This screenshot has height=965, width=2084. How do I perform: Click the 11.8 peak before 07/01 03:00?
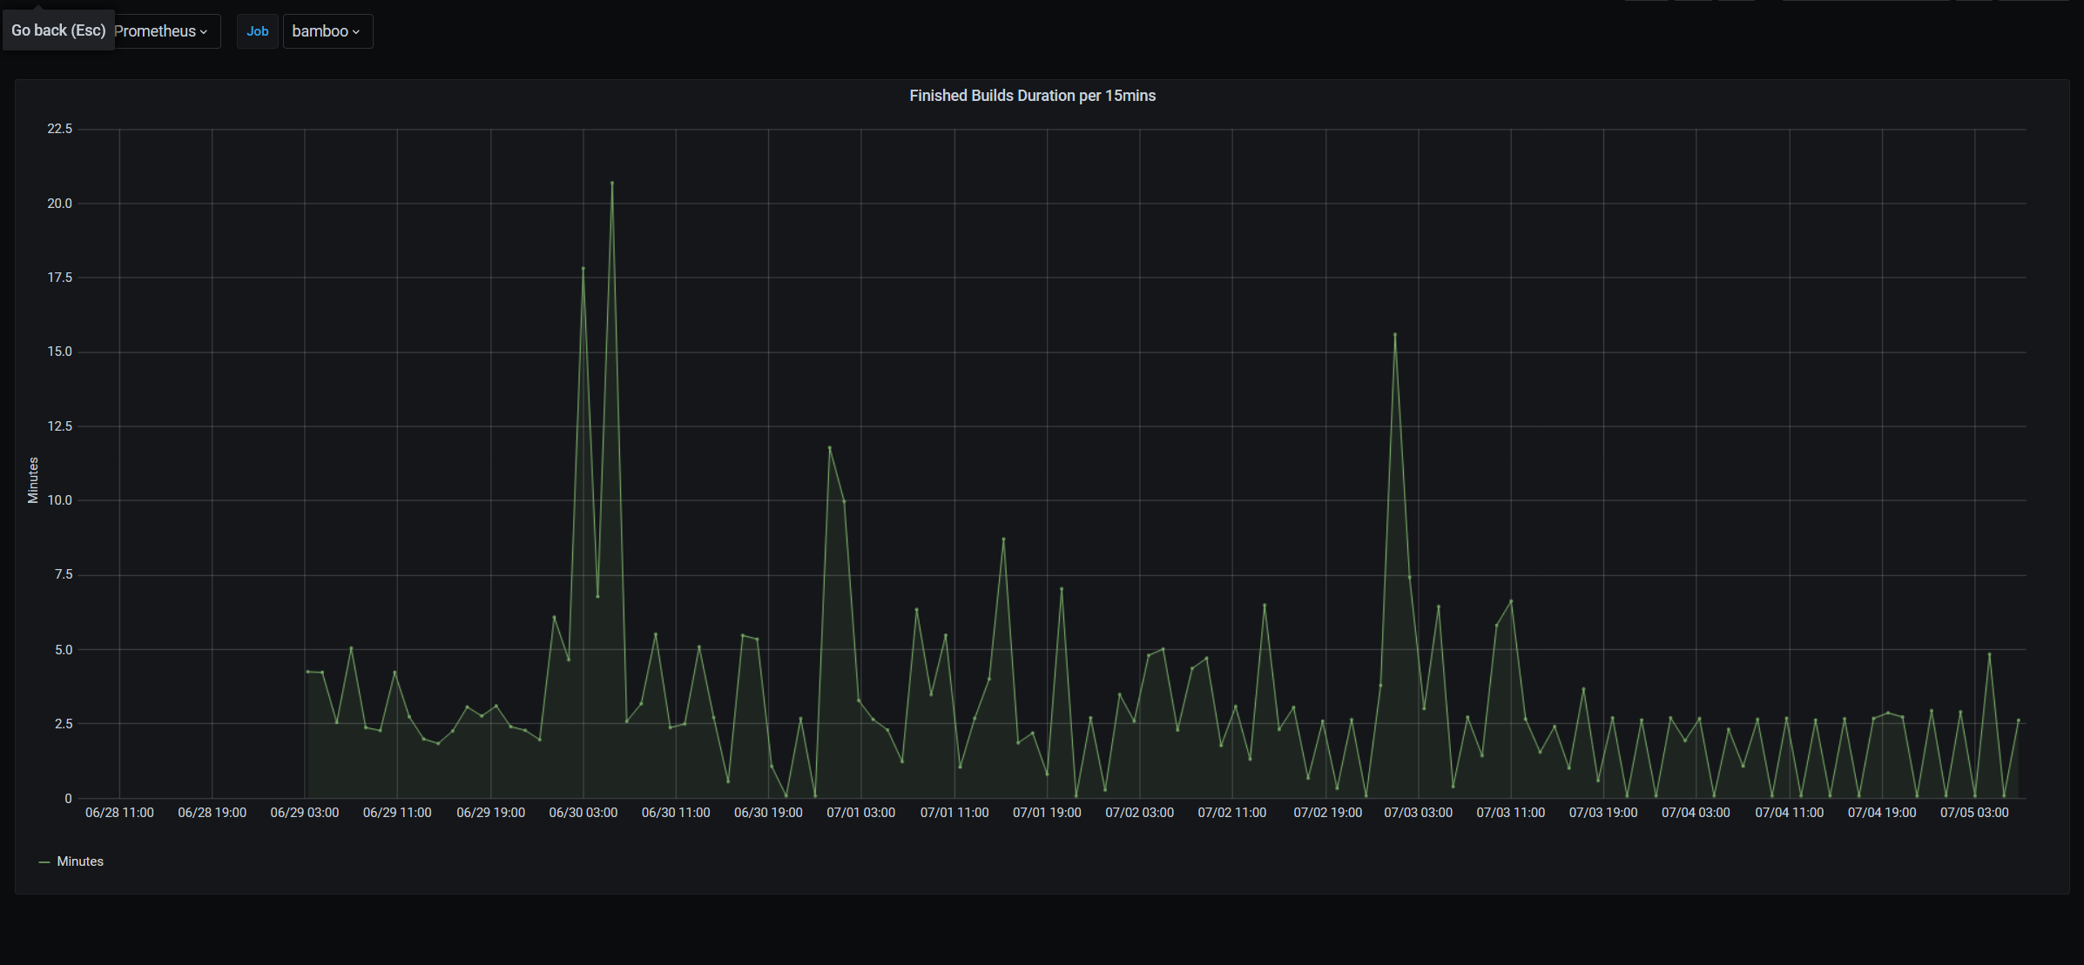coord(829,447)
